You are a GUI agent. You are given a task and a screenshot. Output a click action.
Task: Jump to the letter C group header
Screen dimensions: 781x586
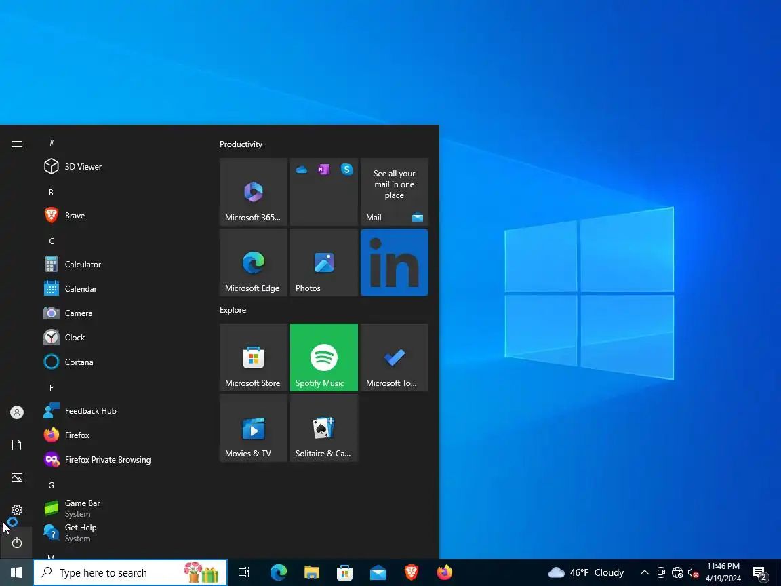pos(52,241)
